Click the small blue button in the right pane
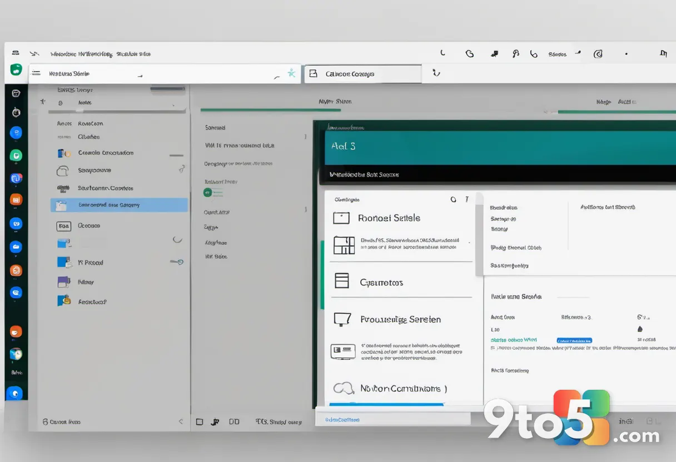Screen dimensions: 676x462 574,340
